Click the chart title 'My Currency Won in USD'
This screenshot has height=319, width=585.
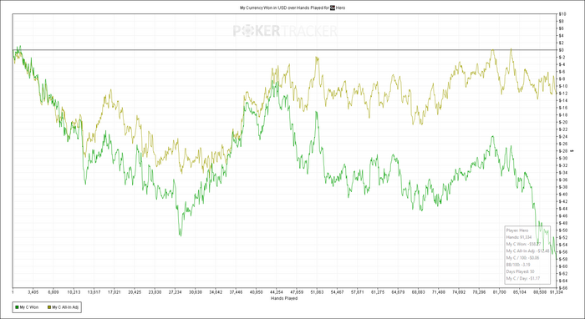tap(263, 8)
